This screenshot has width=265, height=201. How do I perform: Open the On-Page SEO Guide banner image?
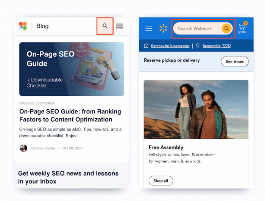tap(72, 69)
